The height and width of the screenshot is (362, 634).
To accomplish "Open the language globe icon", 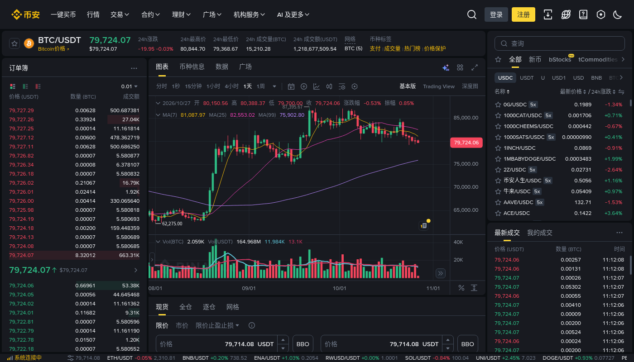I will [566, 14].
